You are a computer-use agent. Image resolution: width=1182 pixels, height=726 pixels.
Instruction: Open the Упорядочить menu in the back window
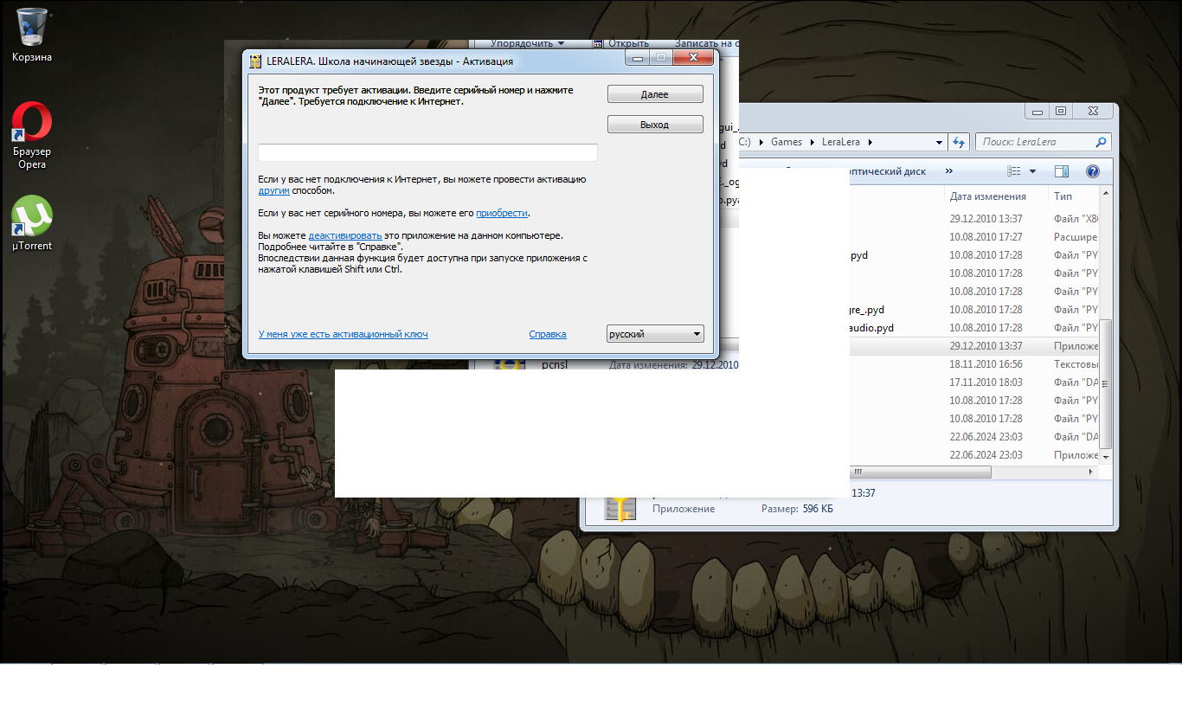527,43
